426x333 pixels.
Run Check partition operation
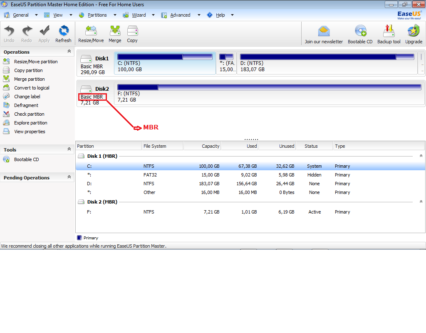[29, 114]
